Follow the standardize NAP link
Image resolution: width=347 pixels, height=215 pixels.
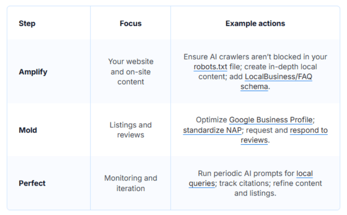click(212, 130)
